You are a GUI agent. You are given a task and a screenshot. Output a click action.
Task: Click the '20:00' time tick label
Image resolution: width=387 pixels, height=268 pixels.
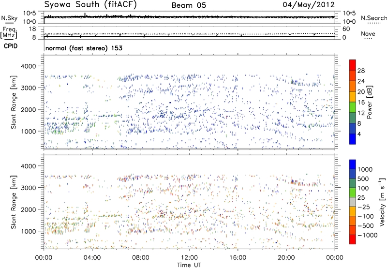286,258
